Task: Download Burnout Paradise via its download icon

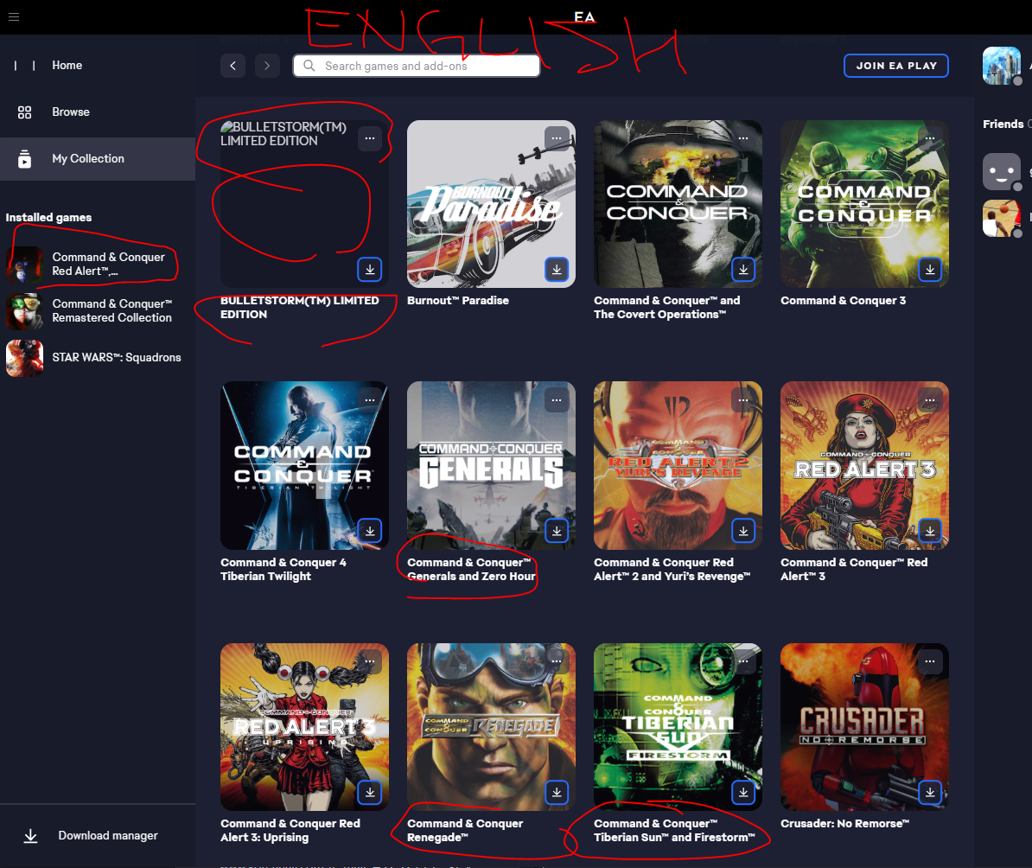Action: click(557, 270)
